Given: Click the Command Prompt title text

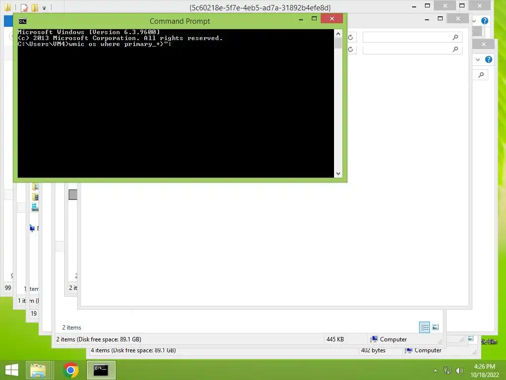Looking at the screenshot, I should click(180, 21).
